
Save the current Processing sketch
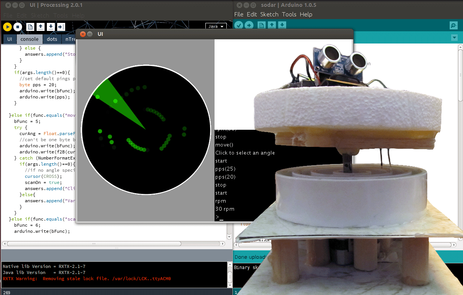51,27
